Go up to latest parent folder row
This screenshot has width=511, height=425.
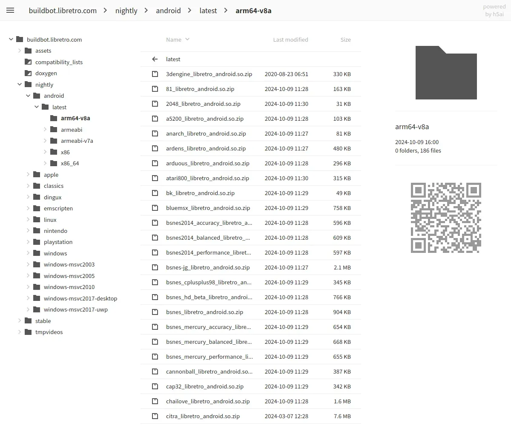click(x=250, y=59)
